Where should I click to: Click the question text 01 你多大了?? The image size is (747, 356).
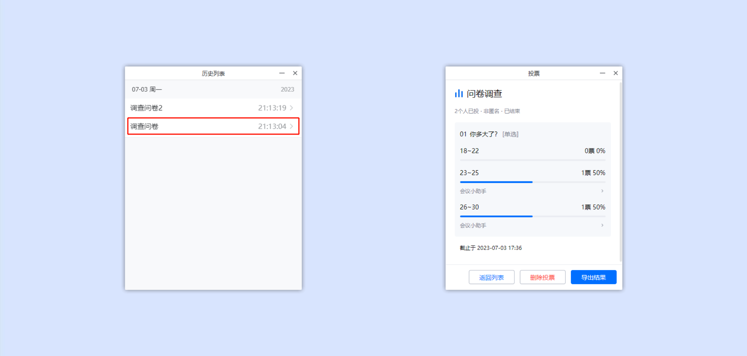click(x=478, y=134)
